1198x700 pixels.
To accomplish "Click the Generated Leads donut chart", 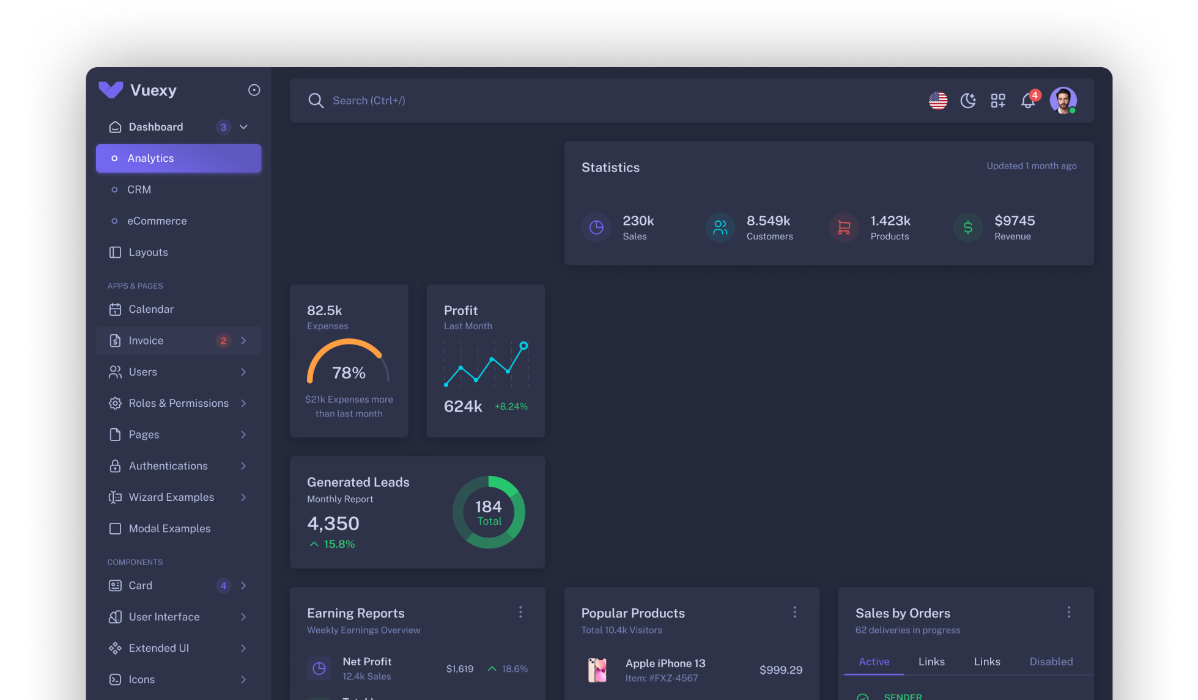I will [x=489, y=512].
